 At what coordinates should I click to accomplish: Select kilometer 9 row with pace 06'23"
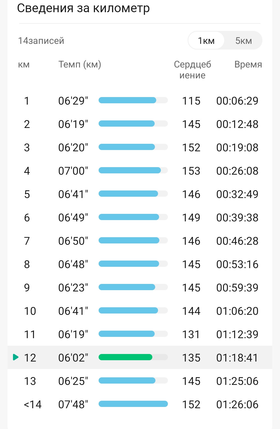[140, 288]
